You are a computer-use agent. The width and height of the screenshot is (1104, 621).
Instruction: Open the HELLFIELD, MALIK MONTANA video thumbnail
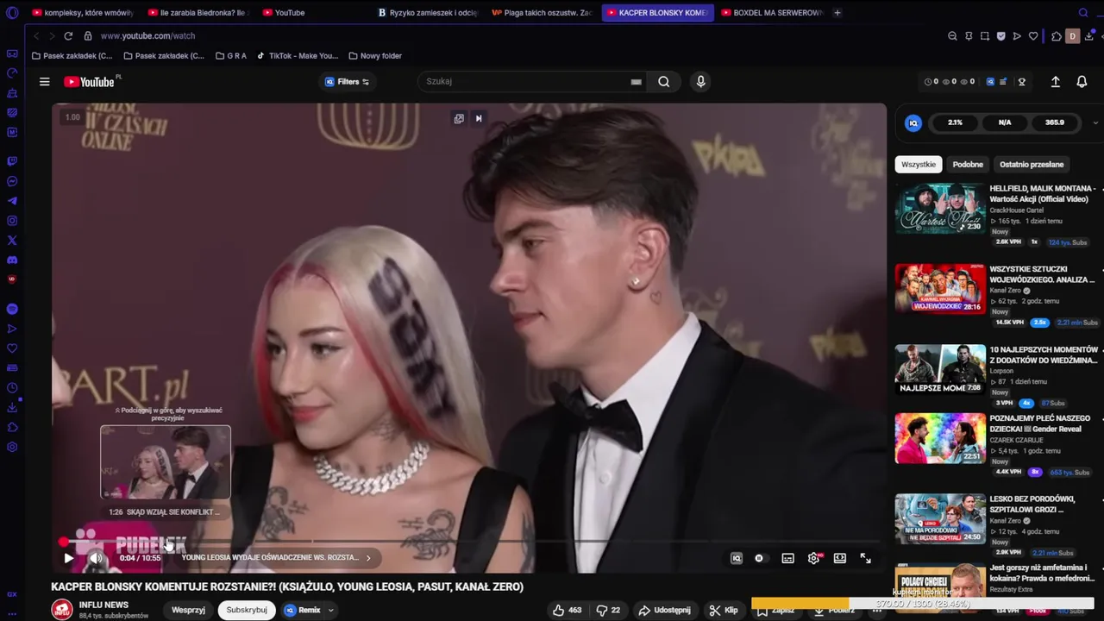coord(940,208)
